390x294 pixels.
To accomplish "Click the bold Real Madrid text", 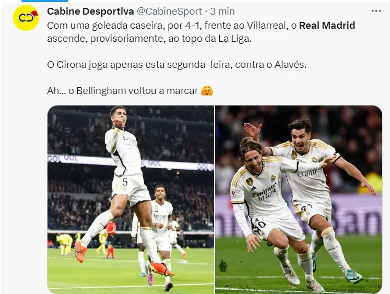I will [327, 26].
